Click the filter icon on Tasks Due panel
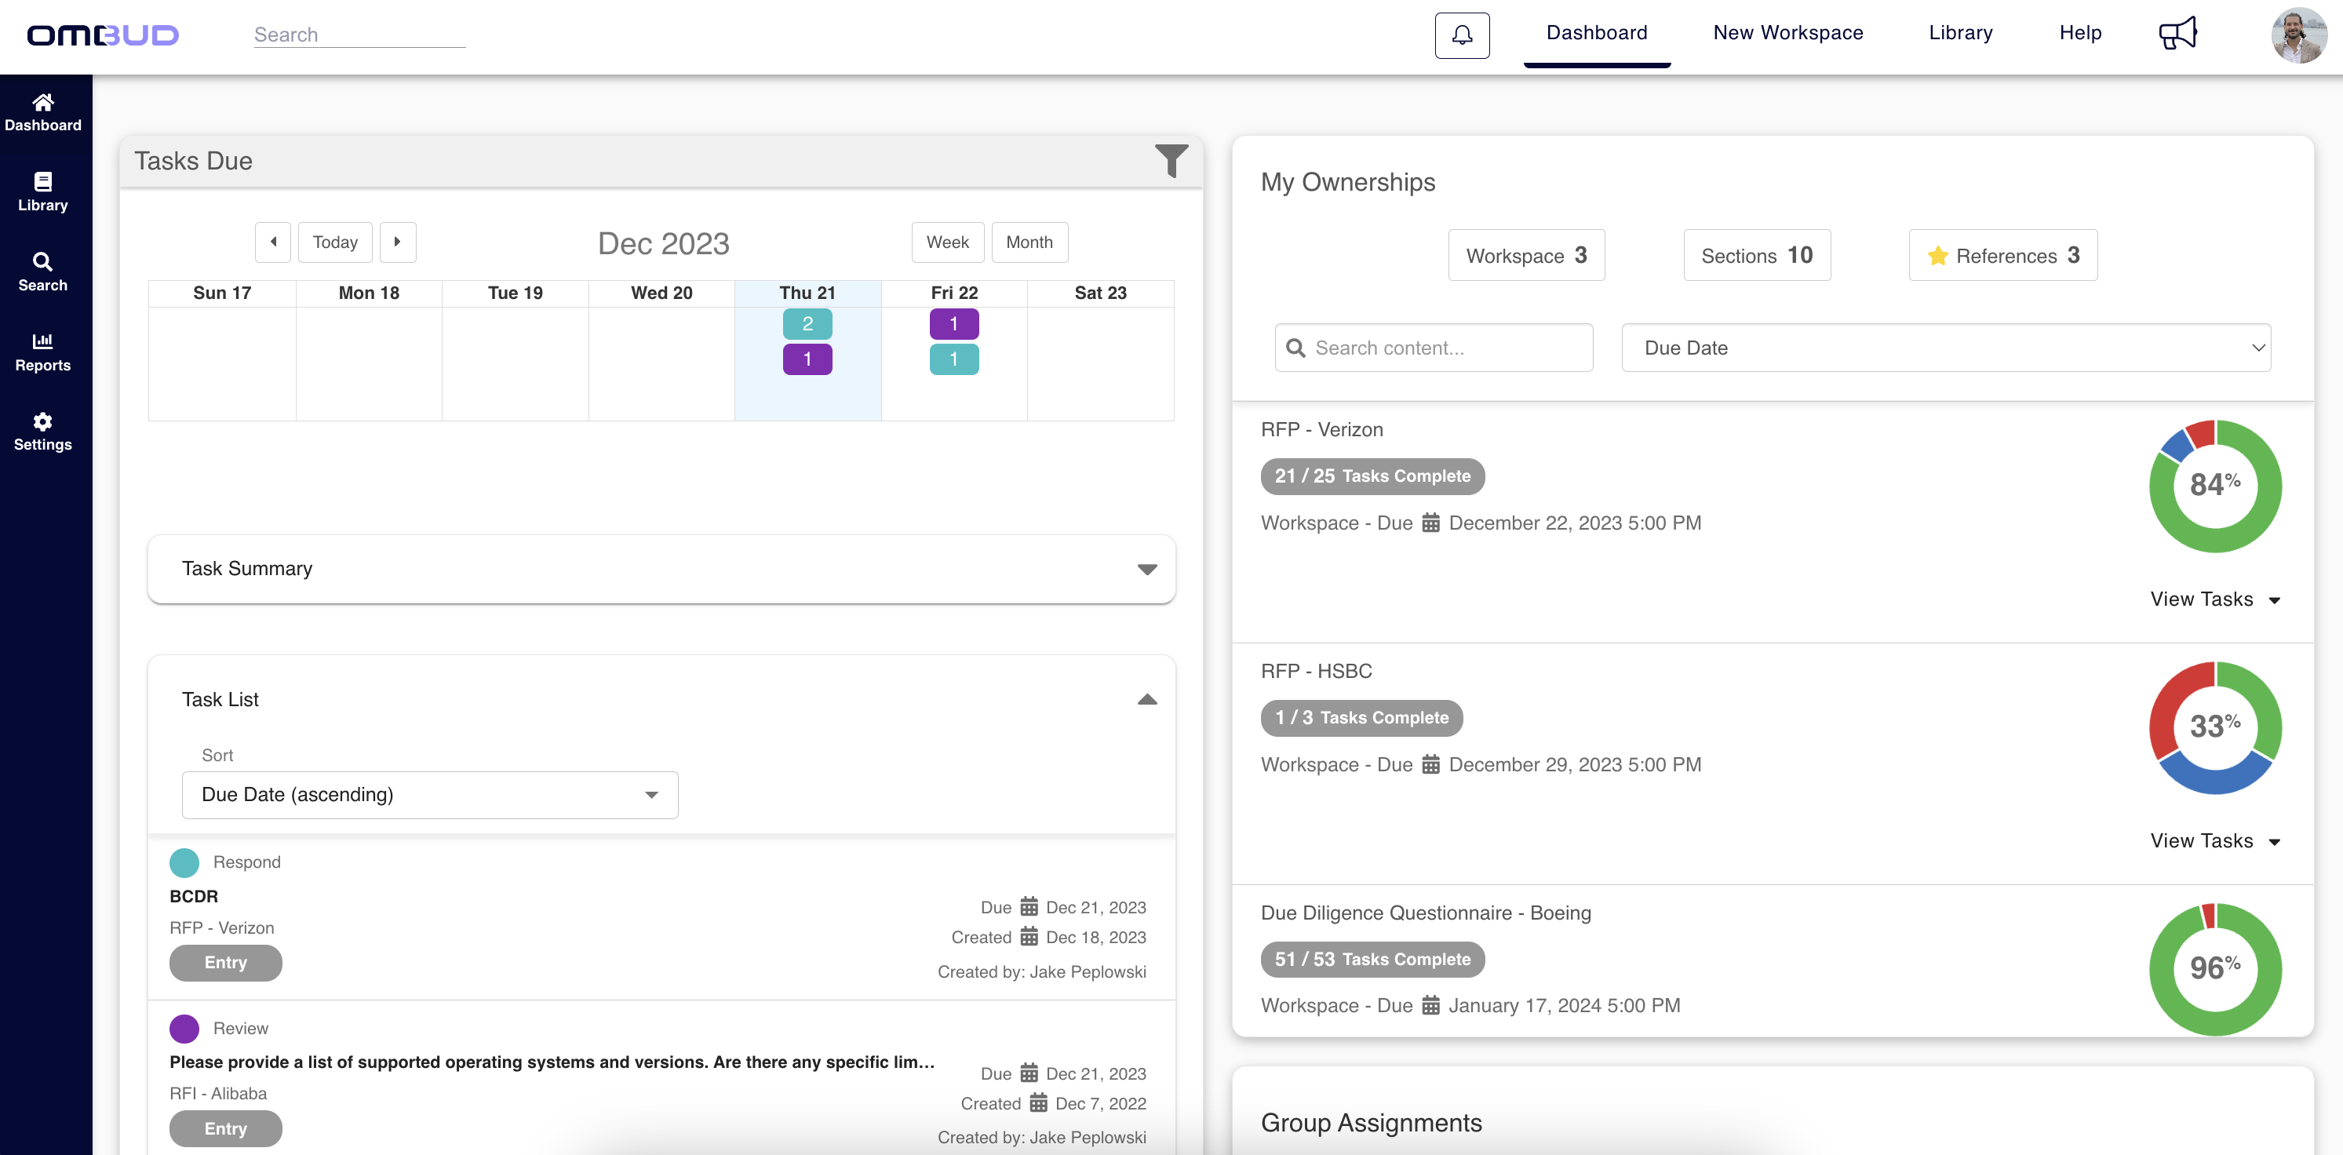The image size is (2343, 1155). tap(1171, 160)
